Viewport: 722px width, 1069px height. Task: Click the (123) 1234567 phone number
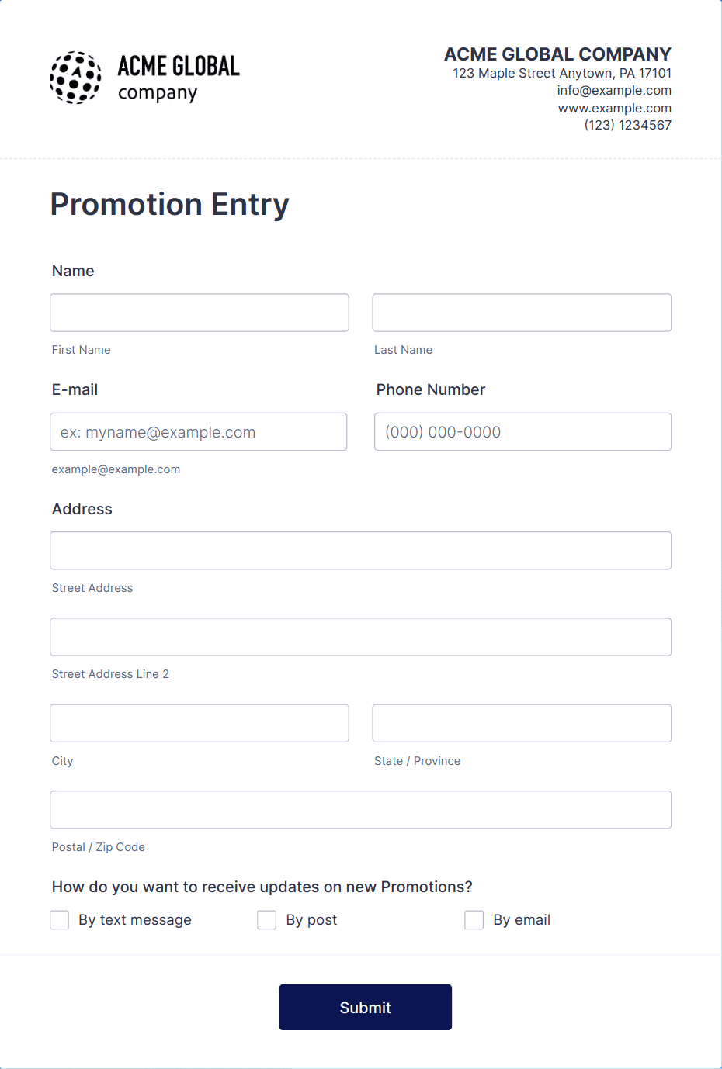[x=628, y=125]
